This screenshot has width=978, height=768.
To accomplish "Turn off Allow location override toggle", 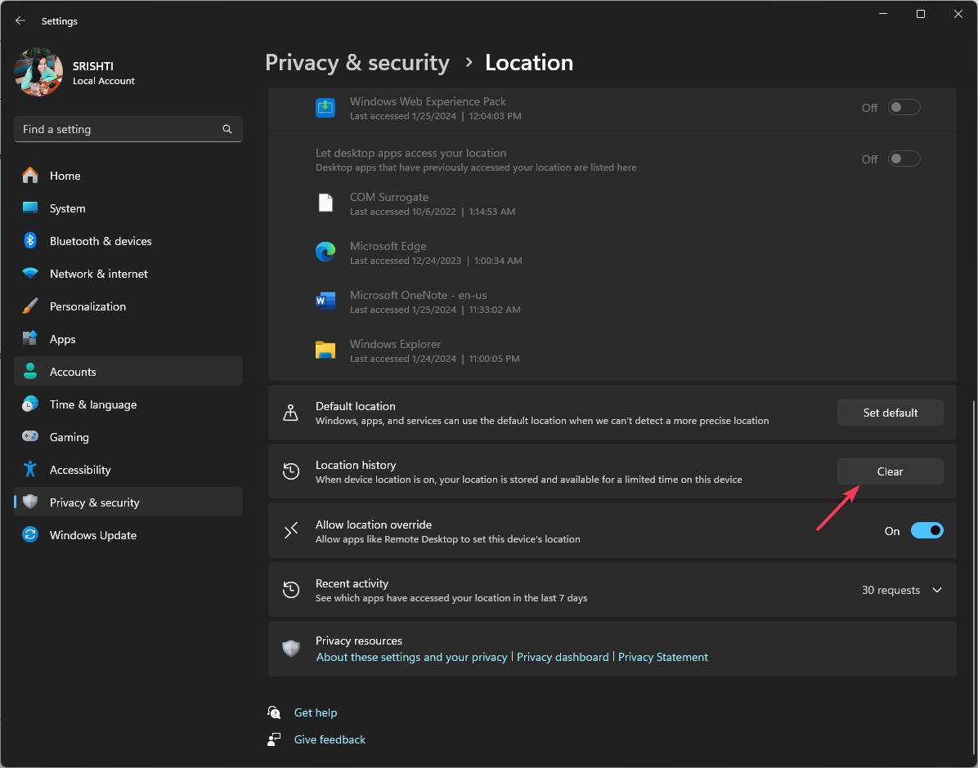I will tap(926, 530).
